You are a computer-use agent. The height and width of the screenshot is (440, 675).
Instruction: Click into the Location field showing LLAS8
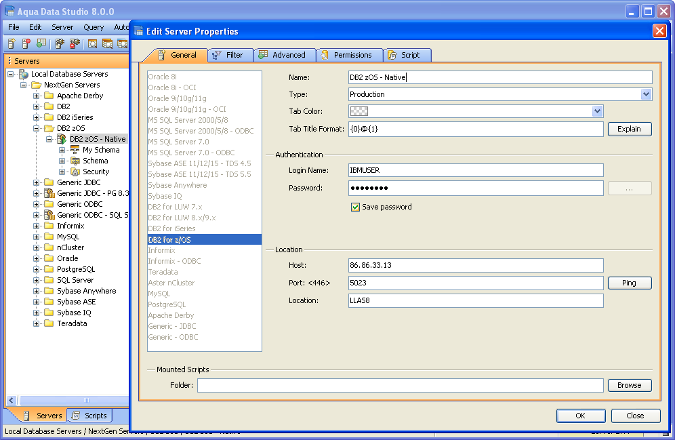(x=476, y=300)
